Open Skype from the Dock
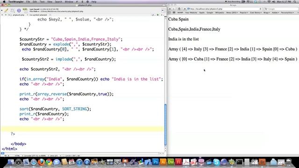 tap(216, 162)
